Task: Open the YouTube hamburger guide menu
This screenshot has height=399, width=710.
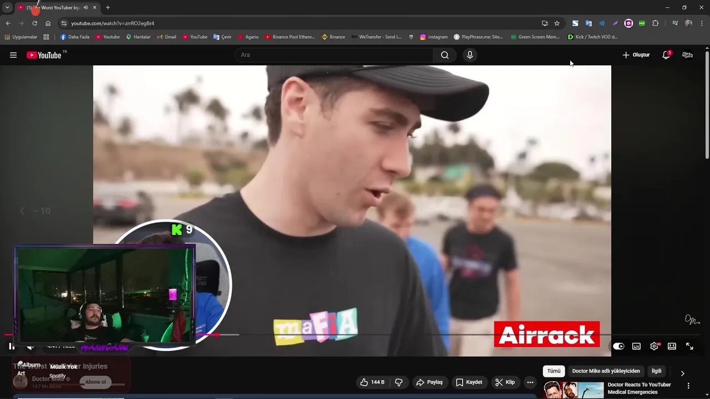Action: click(x=13, y=55)
